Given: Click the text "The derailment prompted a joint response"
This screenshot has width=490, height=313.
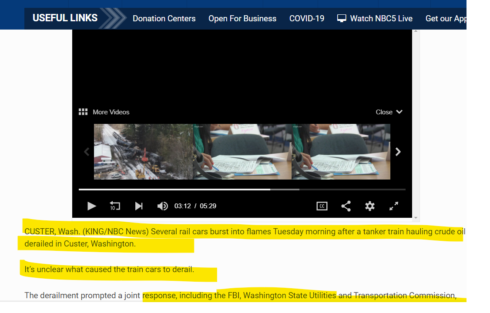Looking at the screenshot, I should click(x=100, y=296).
